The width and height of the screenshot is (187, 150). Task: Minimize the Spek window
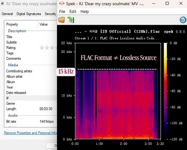coord(154,4)
